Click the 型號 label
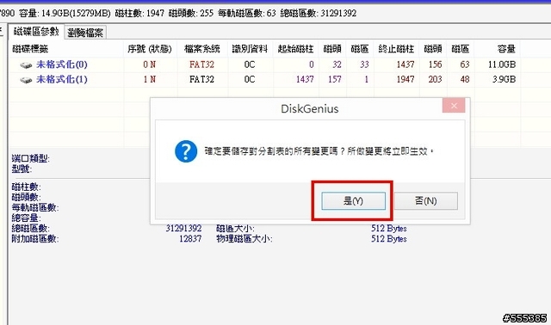Image resolution: width=551 pixels, height=325 pixels. tap(22, 169)
